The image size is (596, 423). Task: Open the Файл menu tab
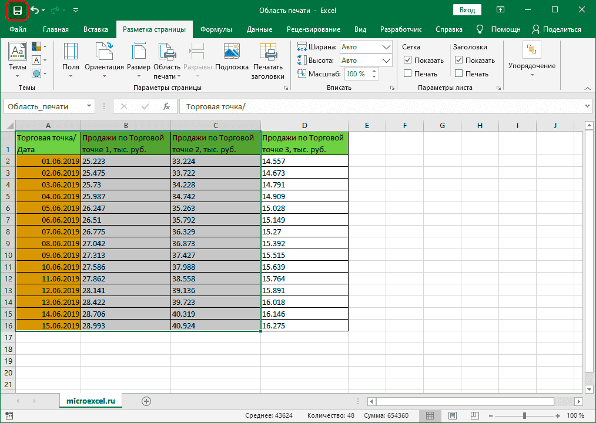(x=18, y=29)
